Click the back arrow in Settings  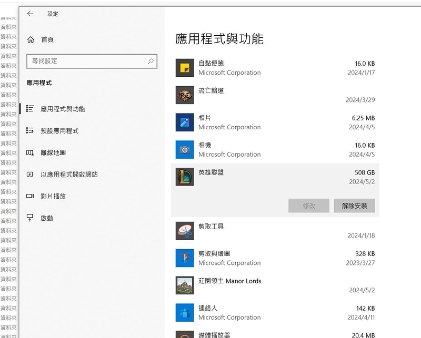click(30, 14)
